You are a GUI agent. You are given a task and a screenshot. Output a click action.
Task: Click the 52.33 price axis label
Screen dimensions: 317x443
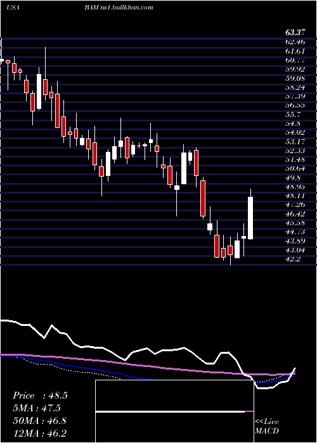pos(295,151)
